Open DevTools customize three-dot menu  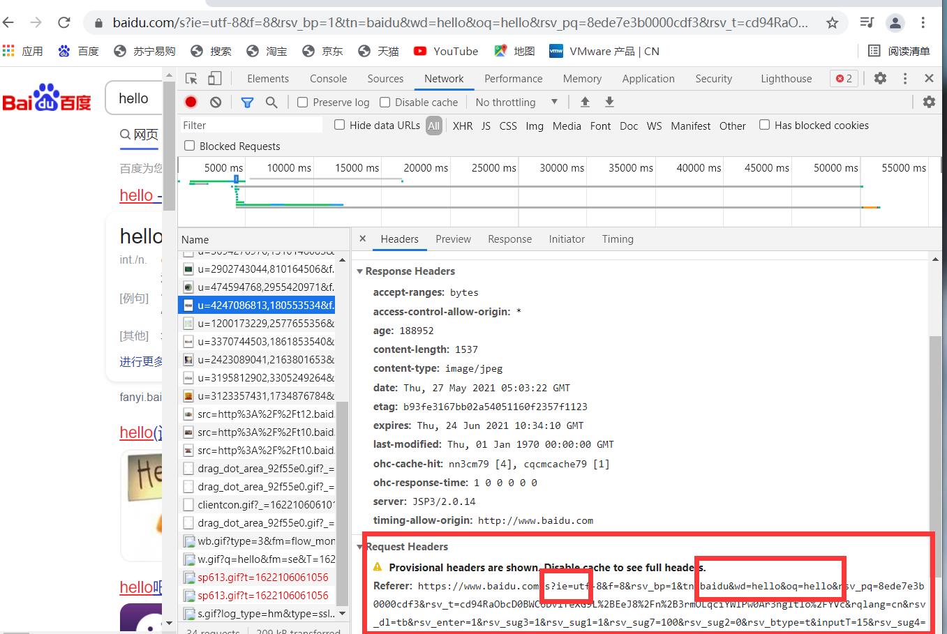click(905, 78)
